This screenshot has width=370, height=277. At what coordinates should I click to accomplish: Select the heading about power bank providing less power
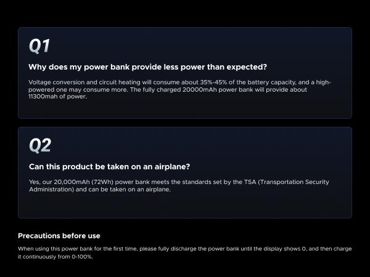(147, 67)
